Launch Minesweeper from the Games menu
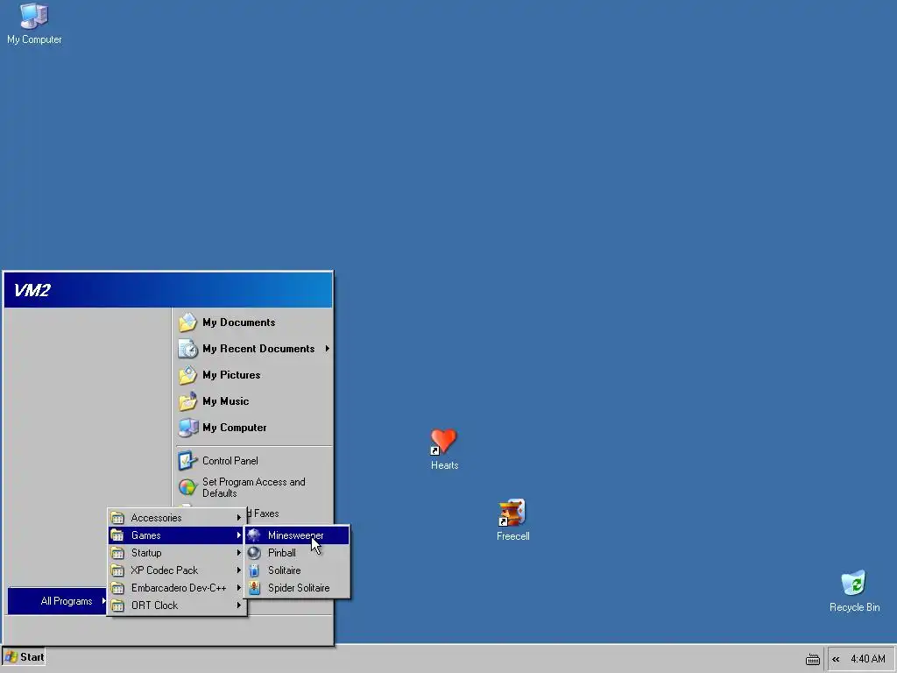 tap(297, 535)
